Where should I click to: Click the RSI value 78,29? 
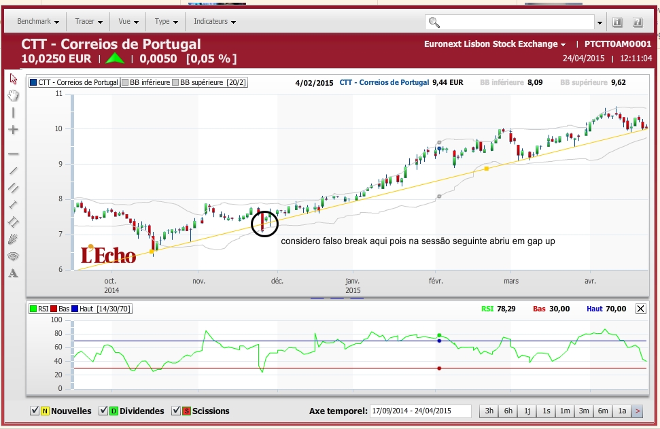tap(506, 309)
